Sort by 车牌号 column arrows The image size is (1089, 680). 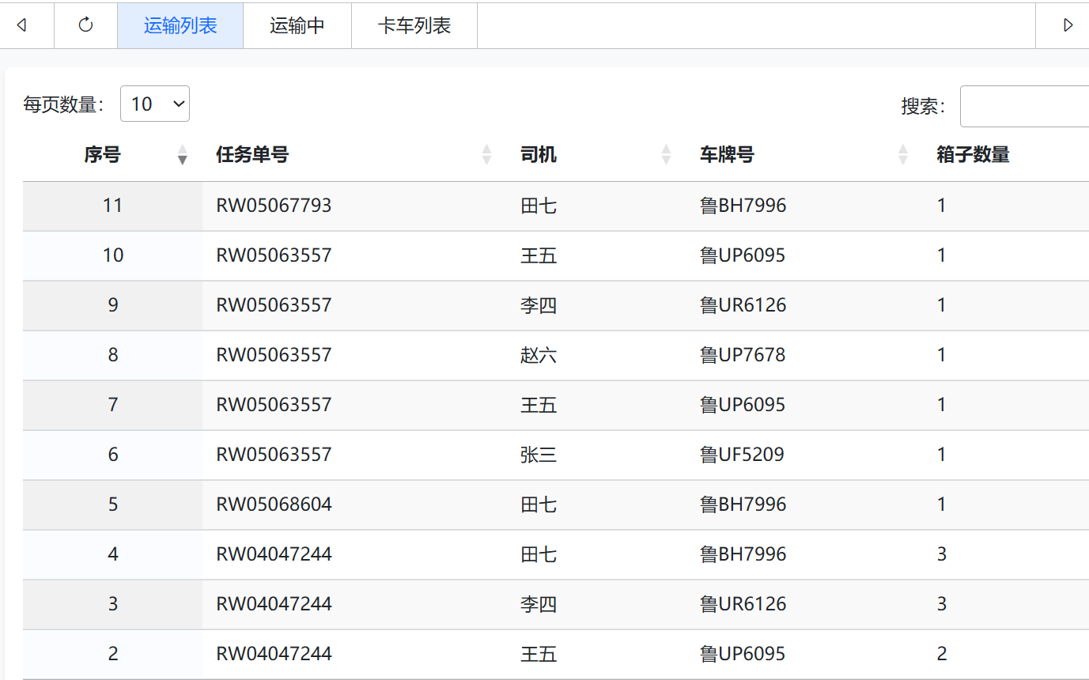point(903,155)
